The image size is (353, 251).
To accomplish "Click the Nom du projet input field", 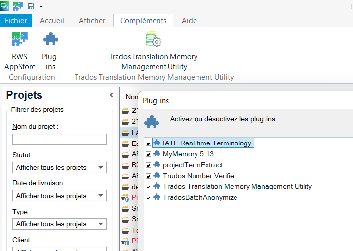I will click(59, 139).
